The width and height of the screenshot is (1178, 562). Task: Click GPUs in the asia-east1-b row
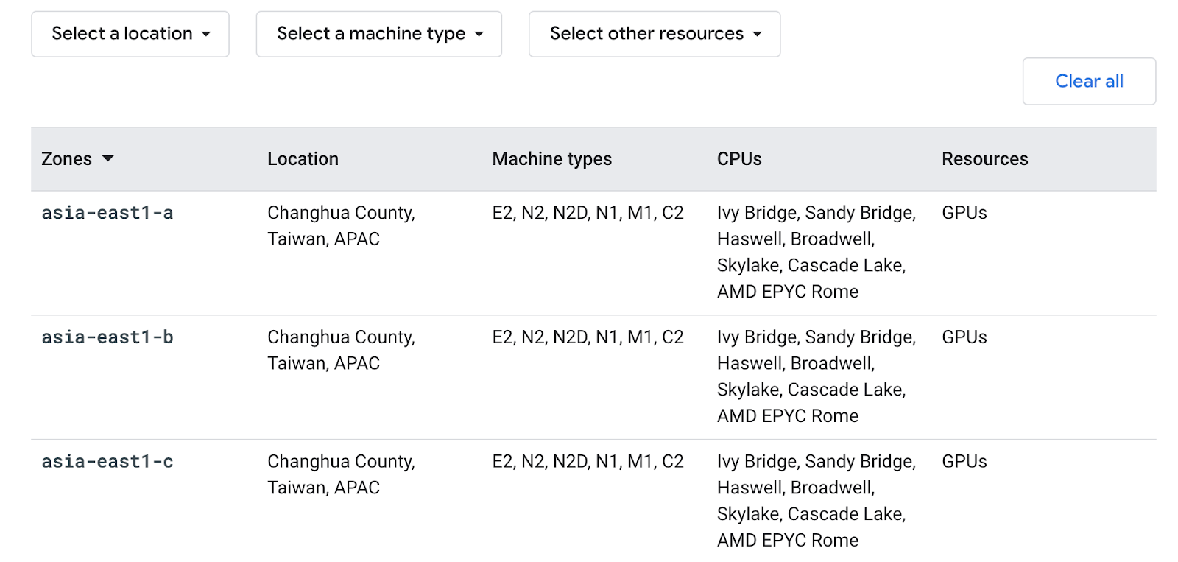pyautogui.click(x=964, y=337)
